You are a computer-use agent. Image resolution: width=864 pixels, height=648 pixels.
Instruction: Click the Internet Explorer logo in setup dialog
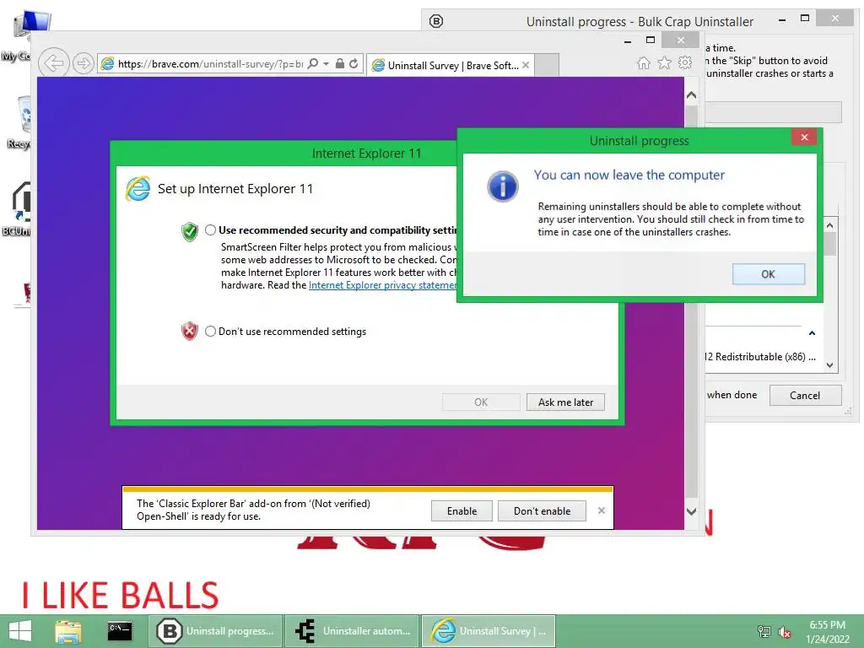click(138, 189)
